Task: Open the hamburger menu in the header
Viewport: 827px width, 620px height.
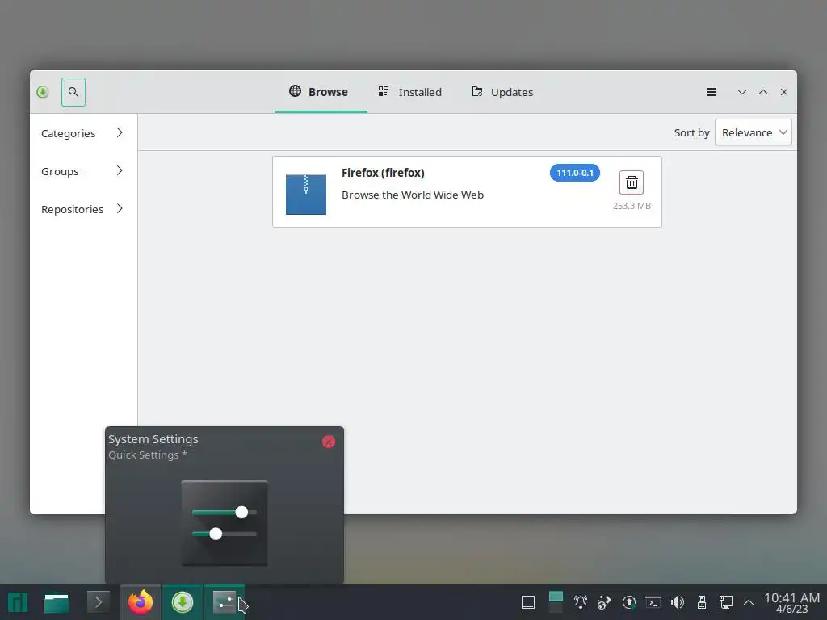Action: tap(711, 92)
